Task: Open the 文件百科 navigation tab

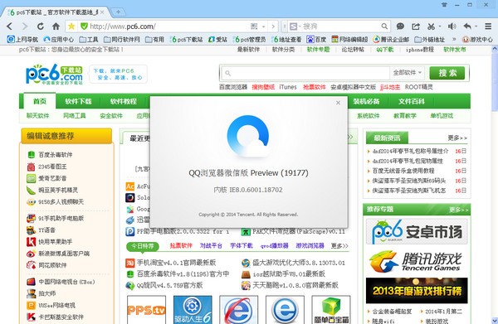Action: (412, 101)
